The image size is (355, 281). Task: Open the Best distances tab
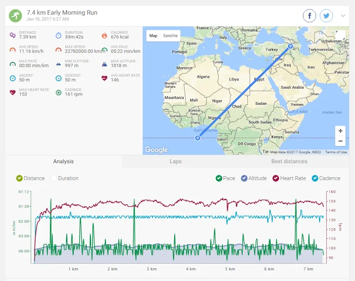point(289,162)
